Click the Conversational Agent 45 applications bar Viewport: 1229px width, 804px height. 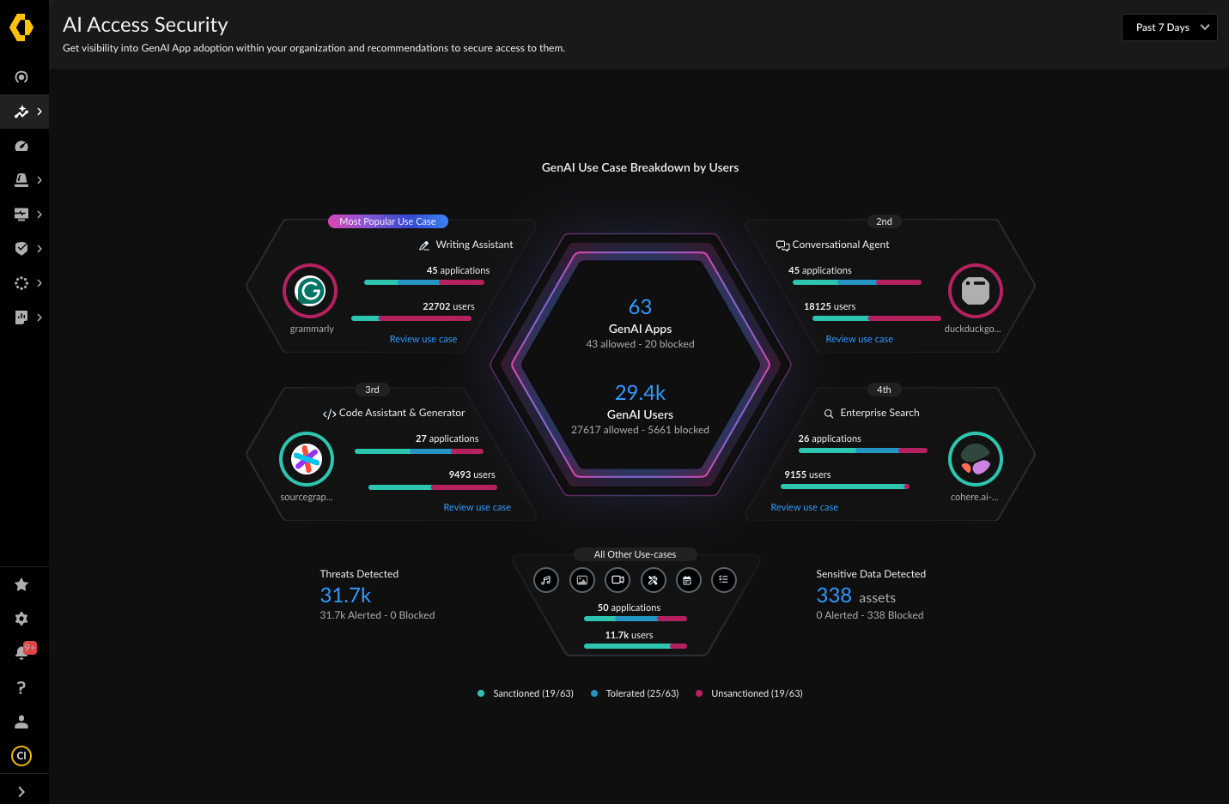click(x=856, y=282)
